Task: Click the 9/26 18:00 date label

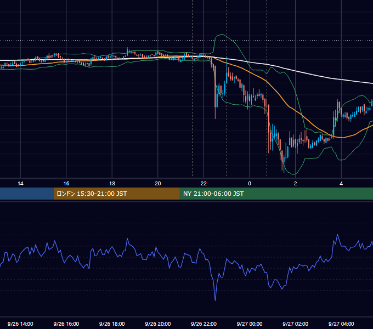Action: pos(112,324)
